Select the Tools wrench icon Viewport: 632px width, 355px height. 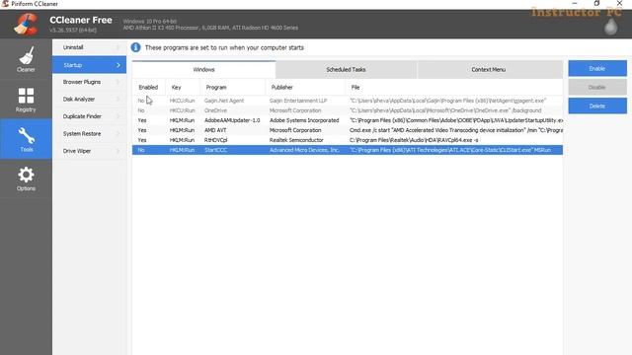point(27,136)
